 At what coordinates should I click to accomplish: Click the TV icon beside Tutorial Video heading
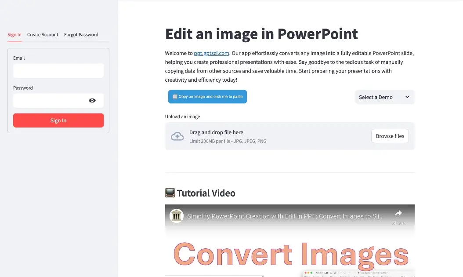tap(170, 193)
